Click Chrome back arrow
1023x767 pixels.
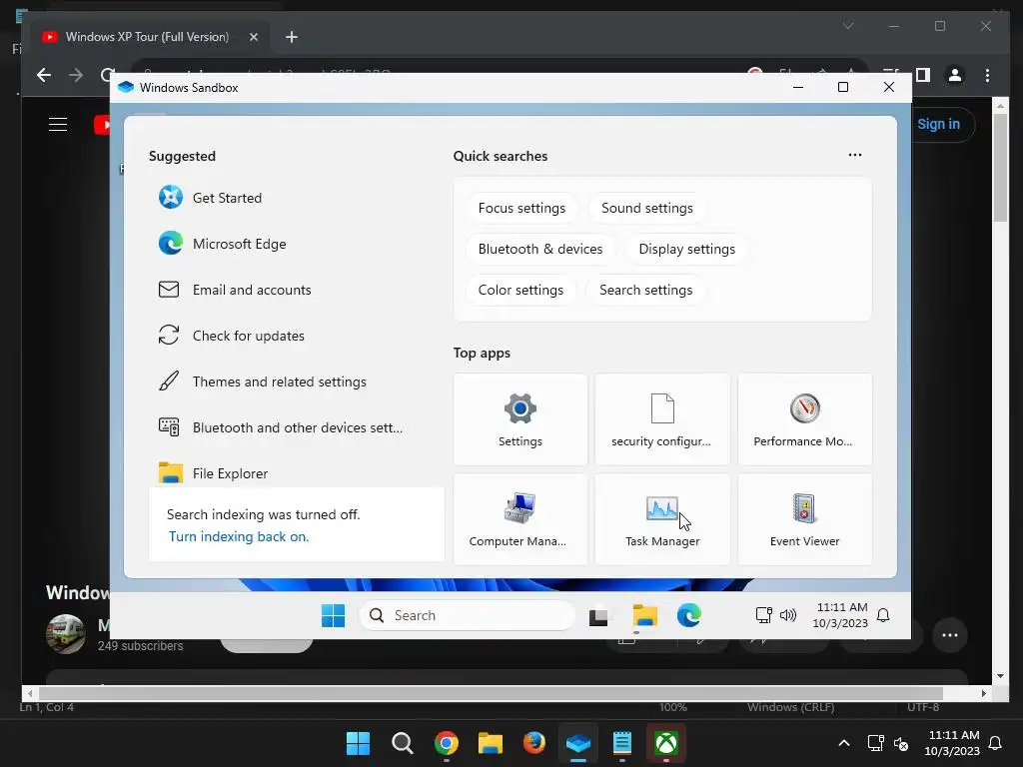44,75
